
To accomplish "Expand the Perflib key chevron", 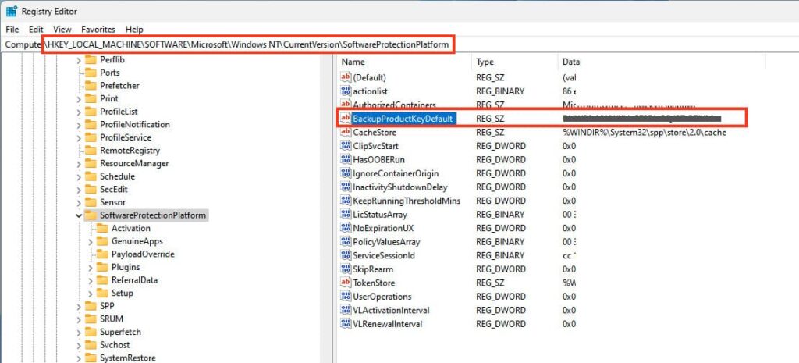I will tap(78, 60).
